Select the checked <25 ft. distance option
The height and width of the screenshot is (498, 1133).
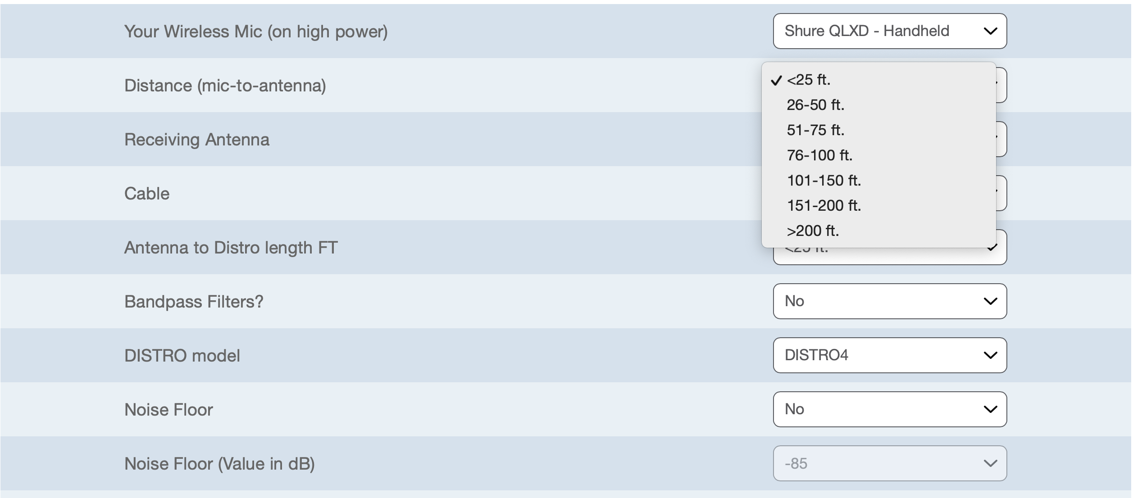click(x=808, y=80)
